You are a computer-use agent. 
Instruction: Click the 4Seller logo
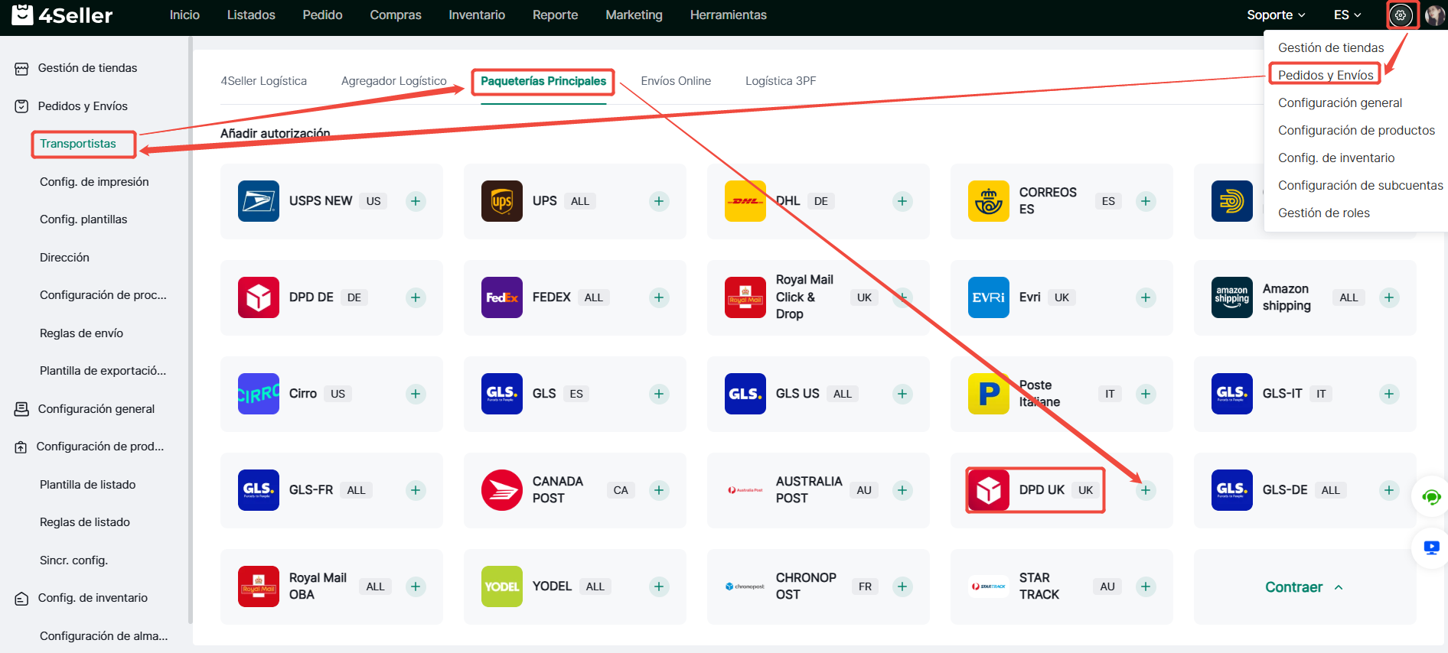pyautogui.click(x=62, y=15)
